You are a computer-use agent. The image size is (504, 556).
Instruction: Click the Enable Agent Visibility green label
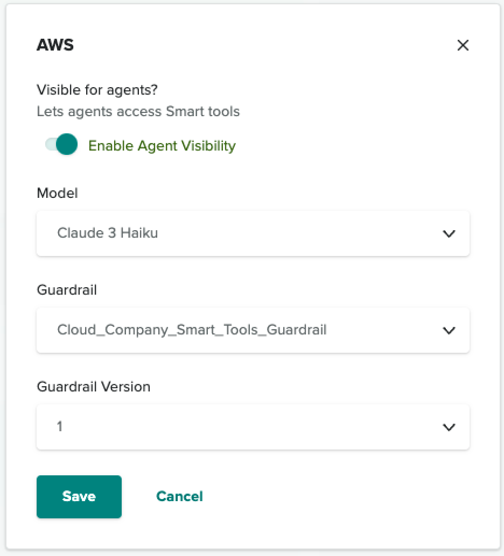click(162, 146)
